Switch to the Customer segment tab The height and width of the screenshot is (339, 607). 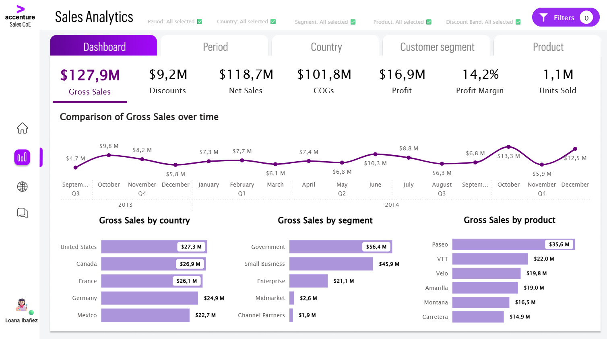click(437, 45)
